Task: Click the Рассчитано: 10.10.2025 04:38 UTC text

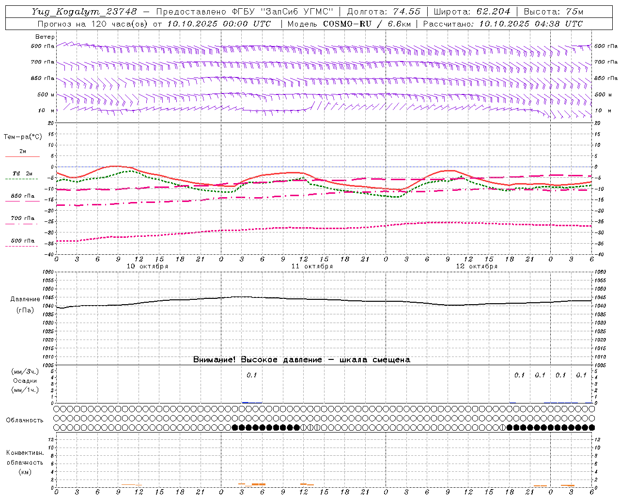Action: click(x=503, y=24)
